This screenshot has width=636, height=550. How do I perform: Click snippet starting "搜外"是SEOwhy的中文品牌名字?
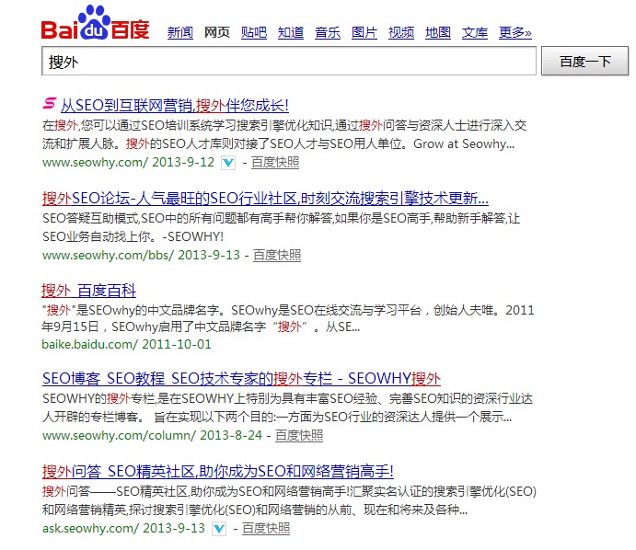(x=287, y=318)
